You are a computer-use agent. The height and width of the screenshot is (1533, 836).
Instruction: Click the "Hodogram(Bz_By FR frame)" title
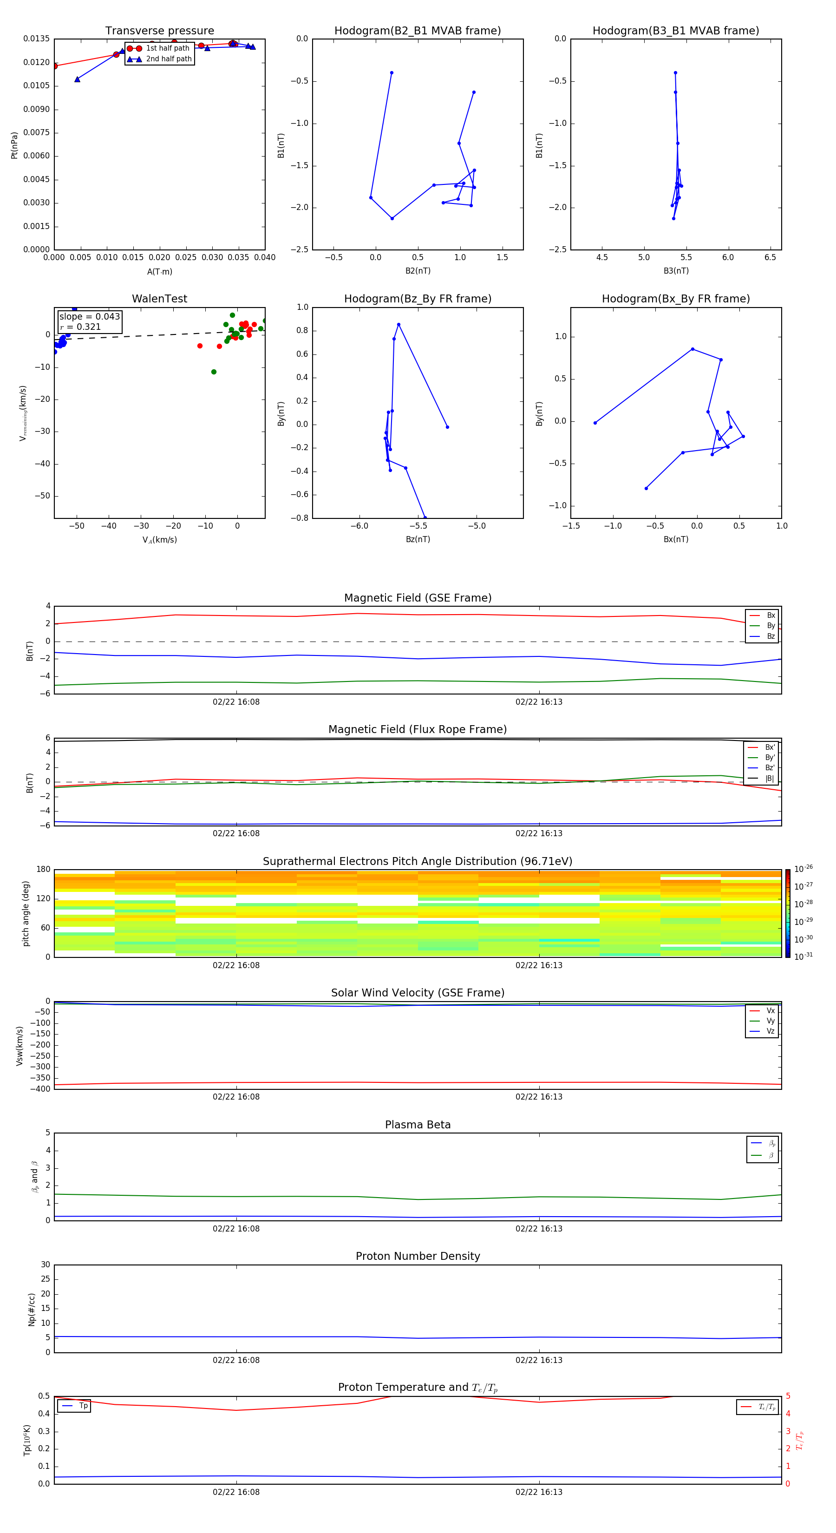tap(418, 299)
